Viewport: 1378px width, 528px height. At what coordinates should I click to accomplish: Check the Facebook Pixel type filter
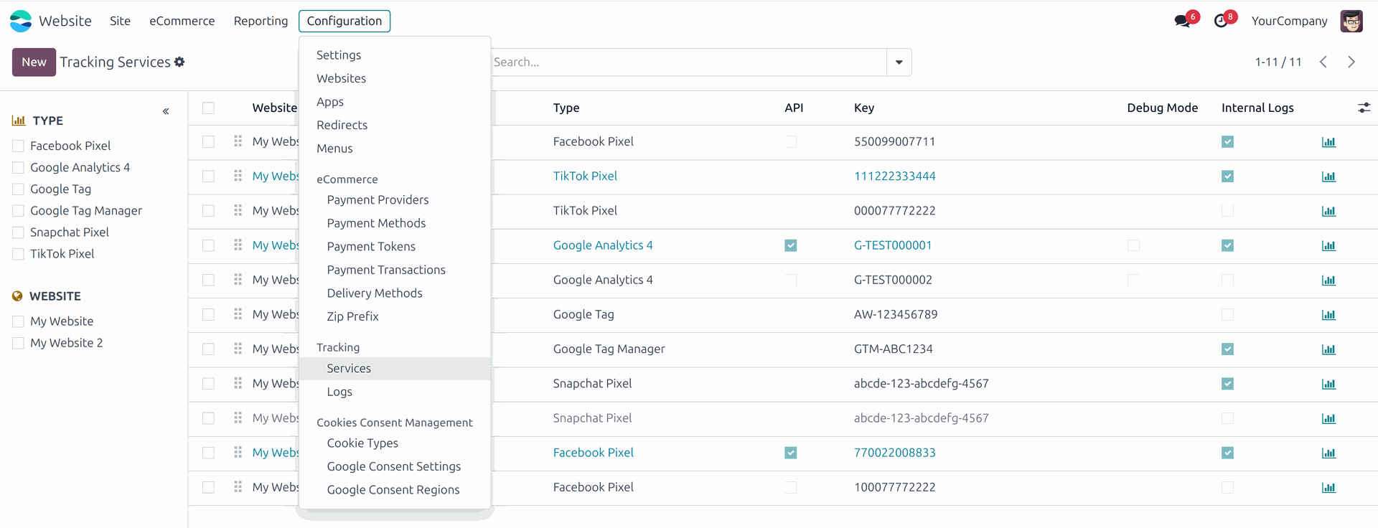(19, 146)
